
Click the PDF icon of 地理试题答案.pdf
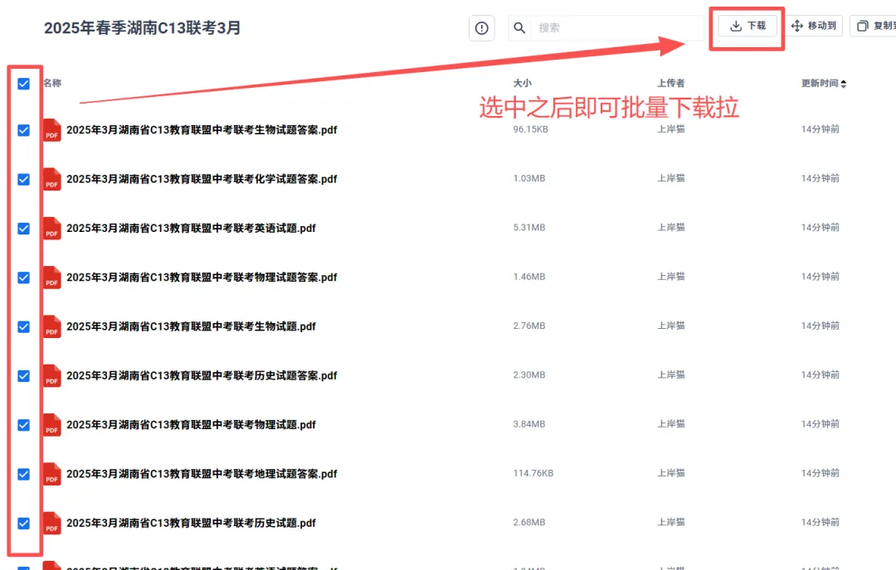(x=51, y=473)
